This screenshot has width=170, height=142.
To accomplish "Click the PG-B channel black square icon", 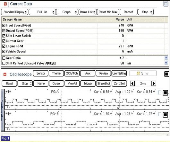I will click(x=165, y=115).
